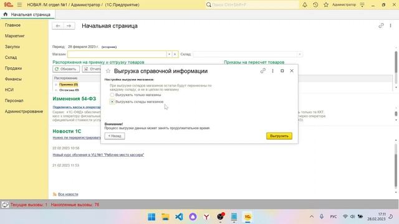Click the Накопленные вызовы: 76 status text
399x224 pixels.
pos(75,205)
